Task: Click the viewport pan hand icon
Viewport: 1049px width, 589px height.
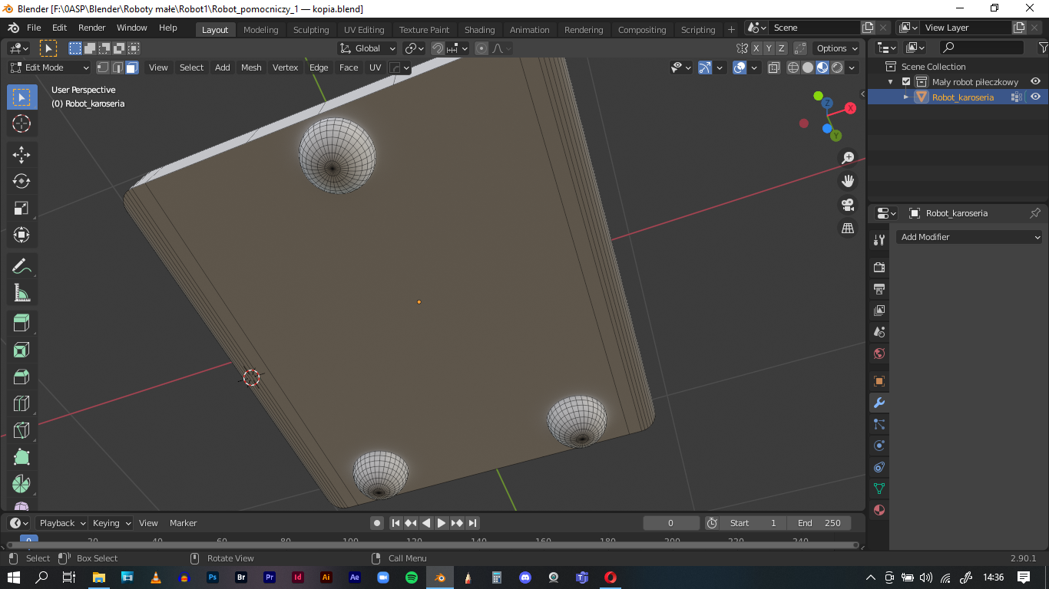Action: point(848,181)
